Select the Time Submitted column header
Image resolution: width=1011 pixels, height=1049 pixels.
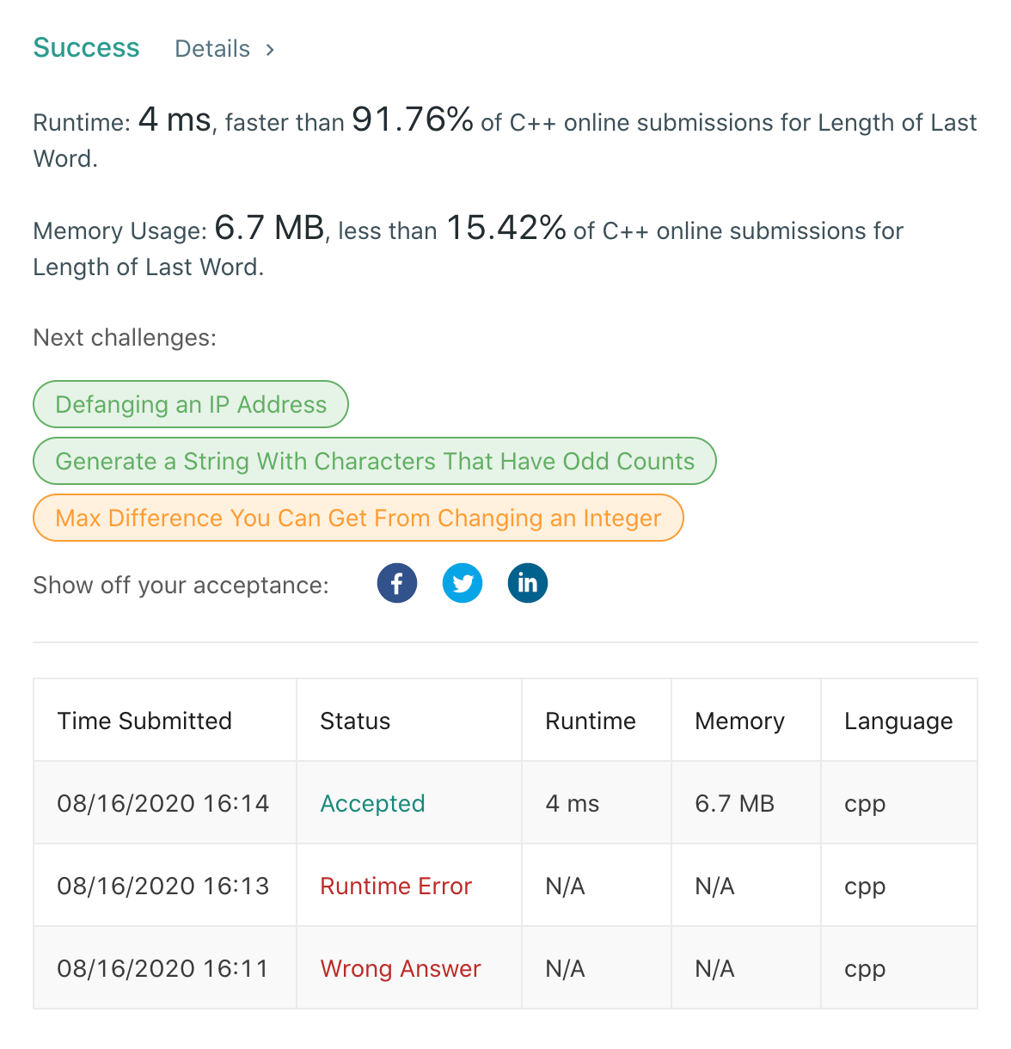pyautogui.click(x=144, y=721)
